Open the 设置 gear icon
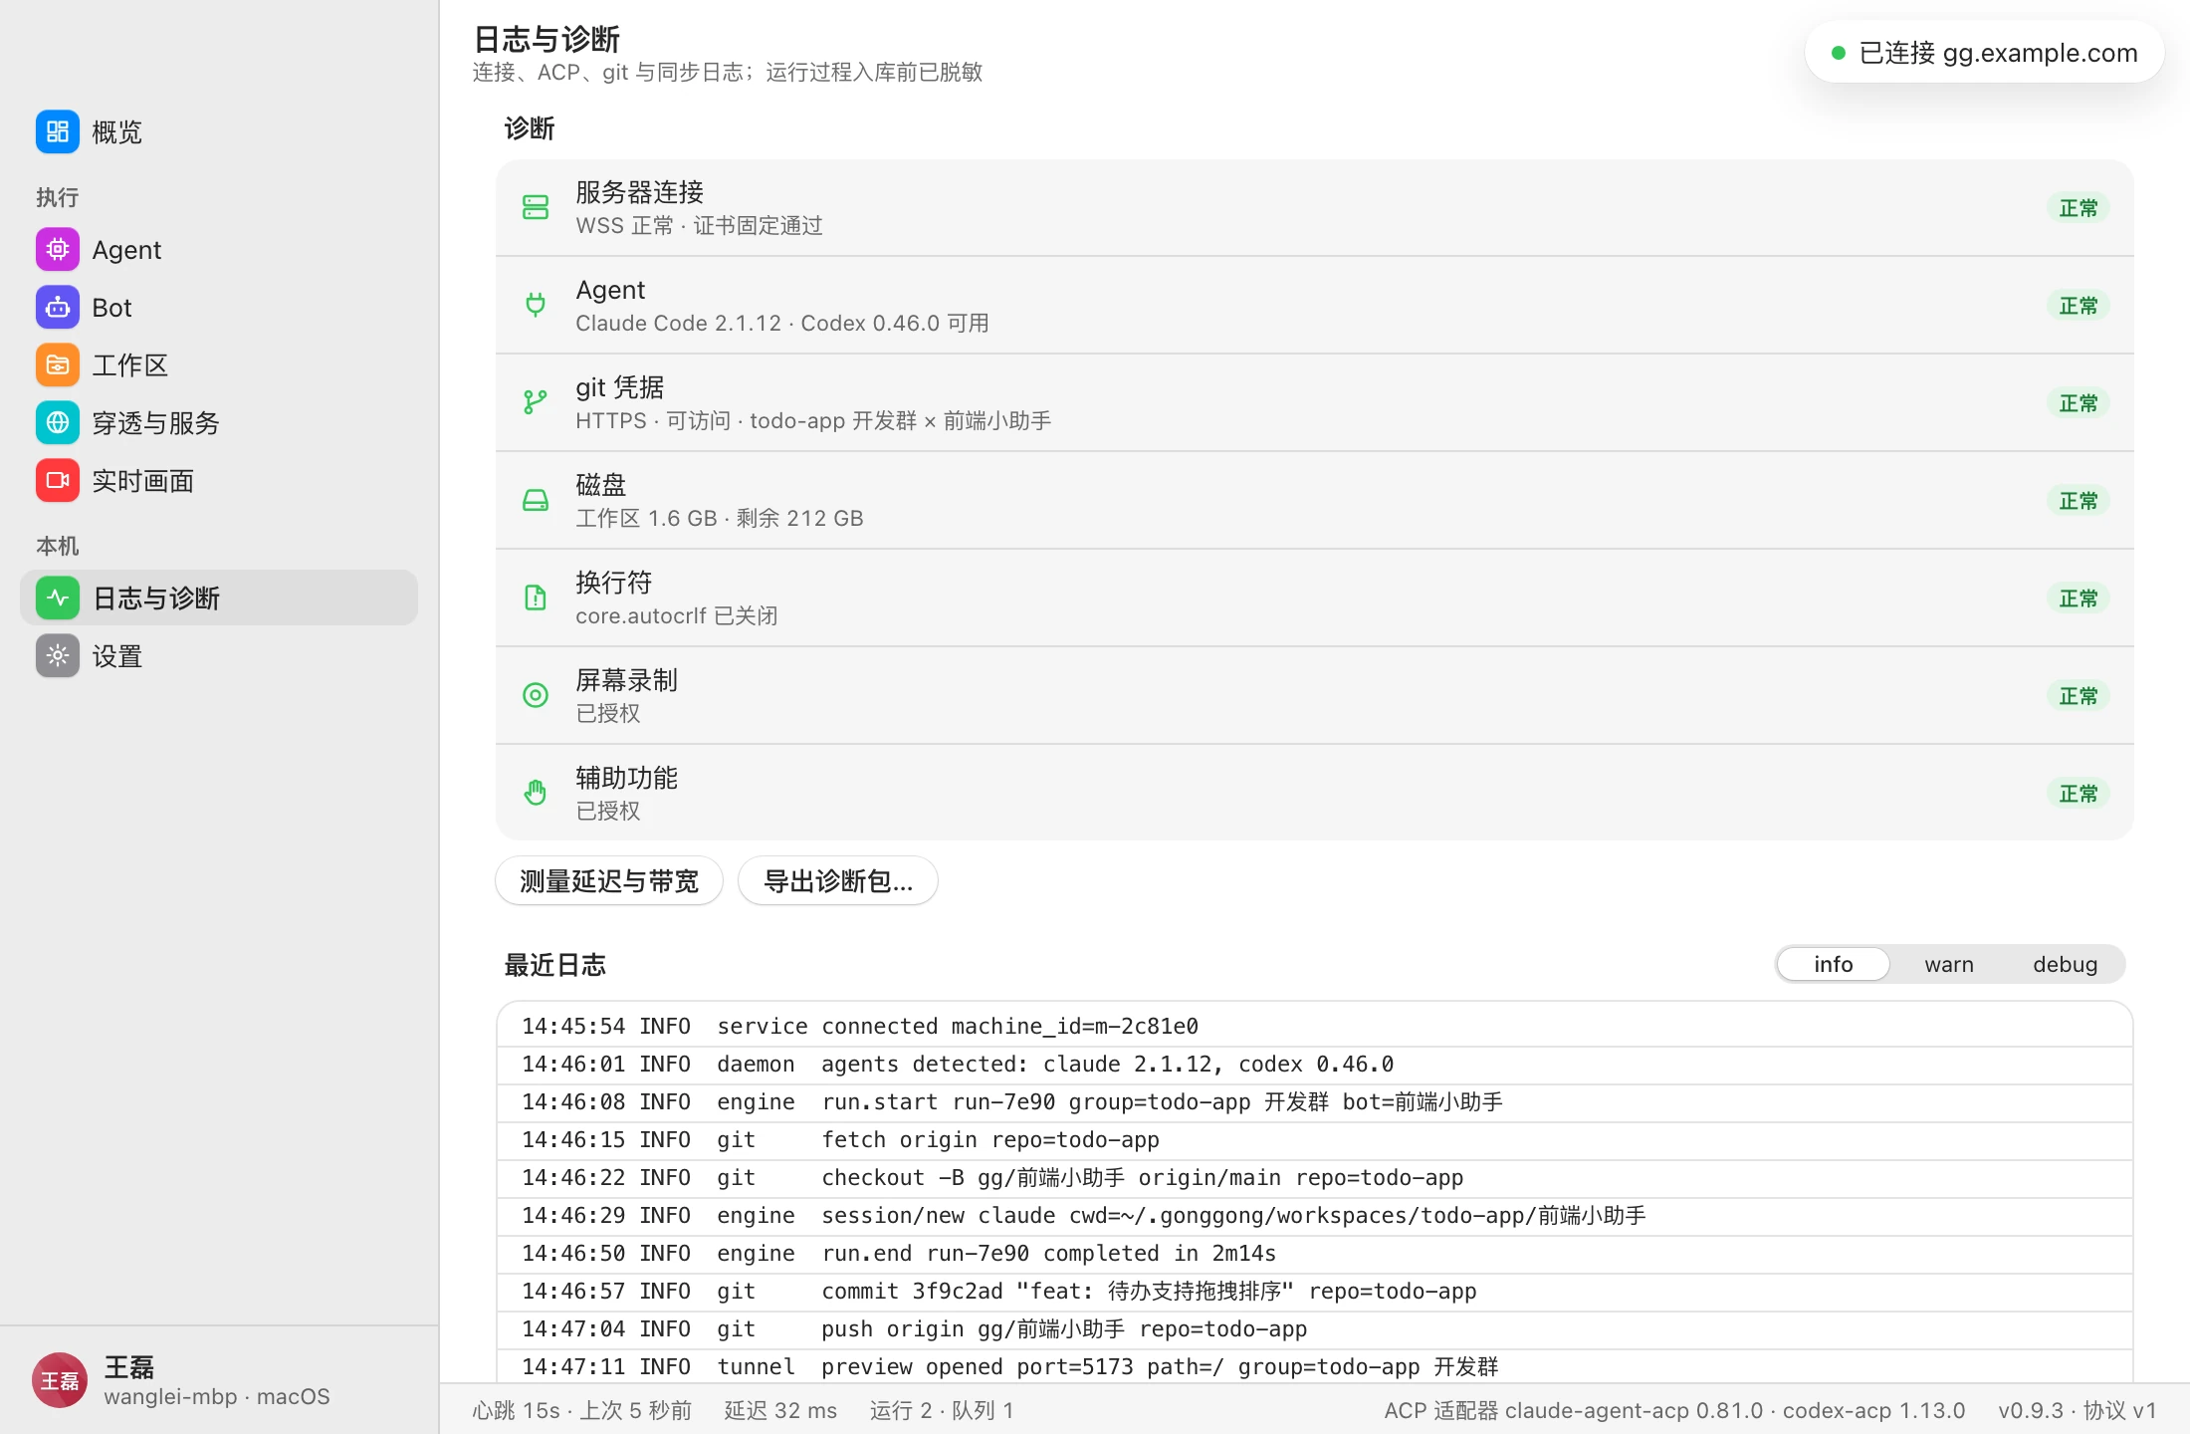This screenshot has height=1434, width=2190. click(58, 655)
